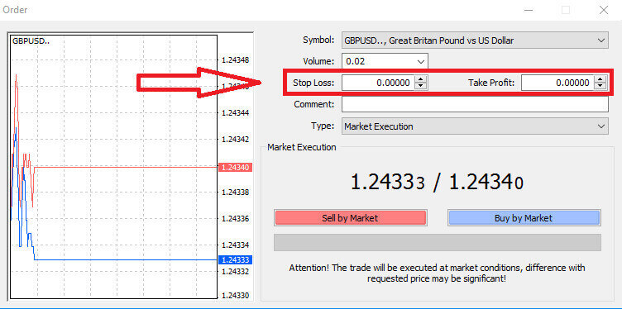Click the 1.24348 axis price label

[235, 60]
